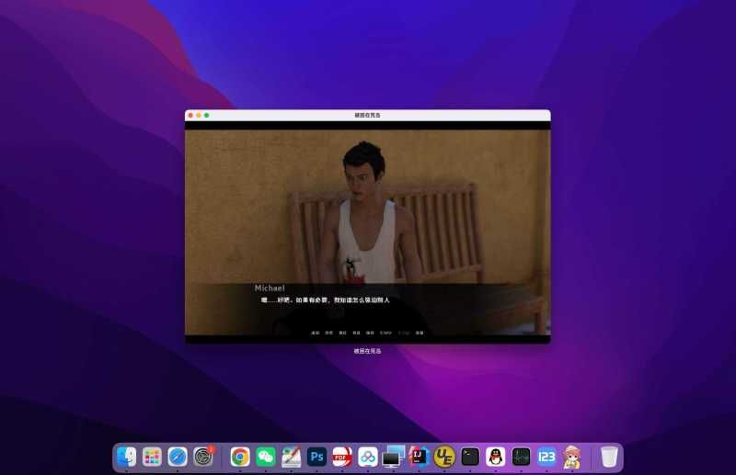Open WeChat from the Dock
Viewport: 736px width, 475px height.
[266, 457]
